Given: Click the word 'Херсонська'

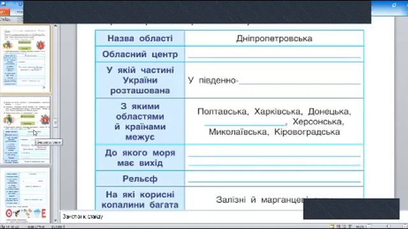Looking at the screenshot, I should point(317,121).
